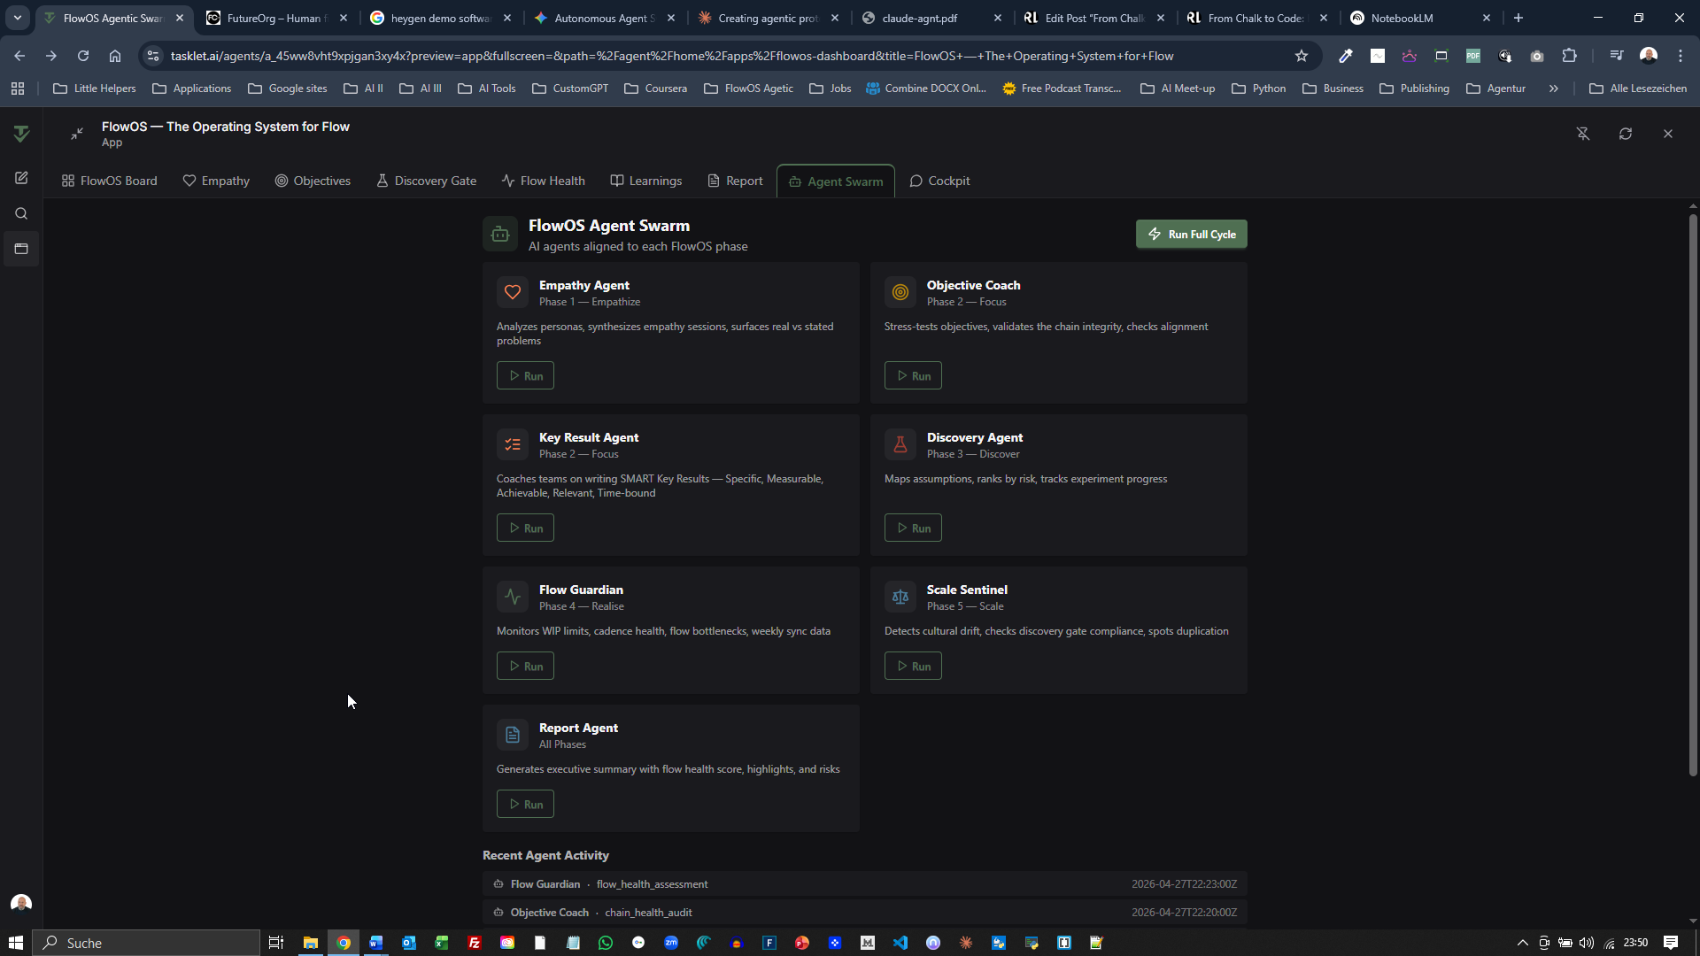1700x956 pixels.
Task: Run the Empathy Agent
Action: pyautogui.click(x=525, y=376)
